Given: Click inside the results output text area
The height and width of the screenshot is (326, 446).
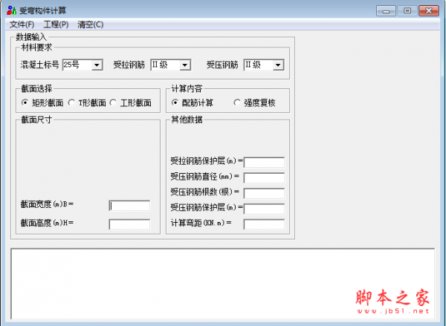Looking at the screenshot, I should 223,284.
